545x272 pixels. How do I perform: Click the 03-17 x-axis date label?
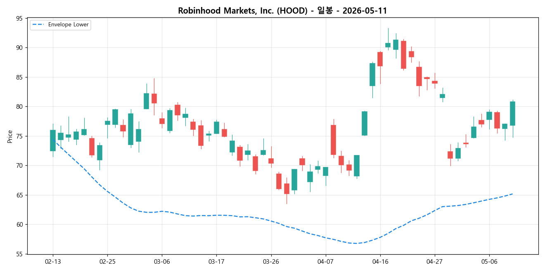216,262
